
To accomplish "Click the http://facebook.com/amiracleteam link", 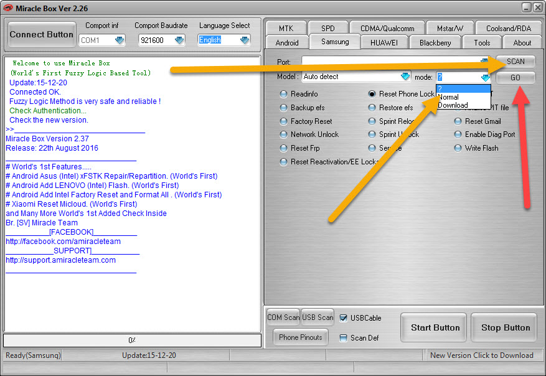I will (63, 242).
